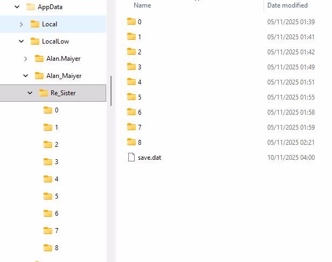Collapse the LocalLow folder chevron
332x262 pixels.
tap(21, 41)
